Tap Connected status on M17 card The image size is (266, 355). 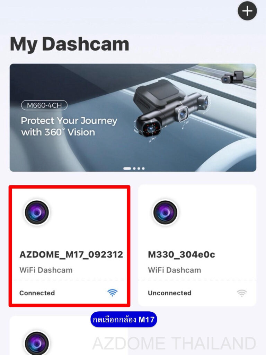[37, 293]
